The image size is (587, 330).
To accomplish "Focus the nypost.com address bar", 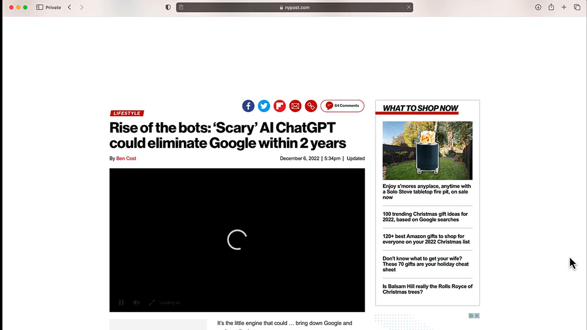I will 294,7.
